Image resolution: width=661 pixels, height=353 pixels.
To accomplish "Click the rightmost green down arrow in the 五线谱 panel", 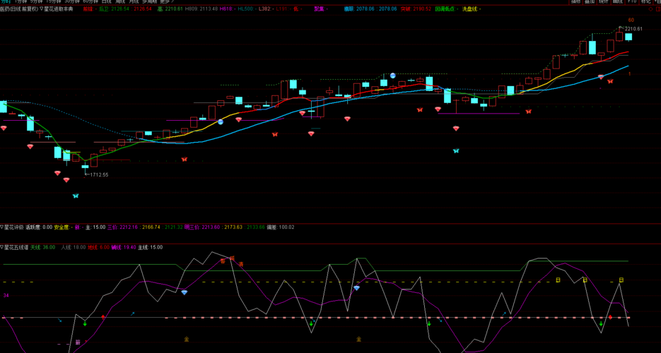I will pos(601,324).
